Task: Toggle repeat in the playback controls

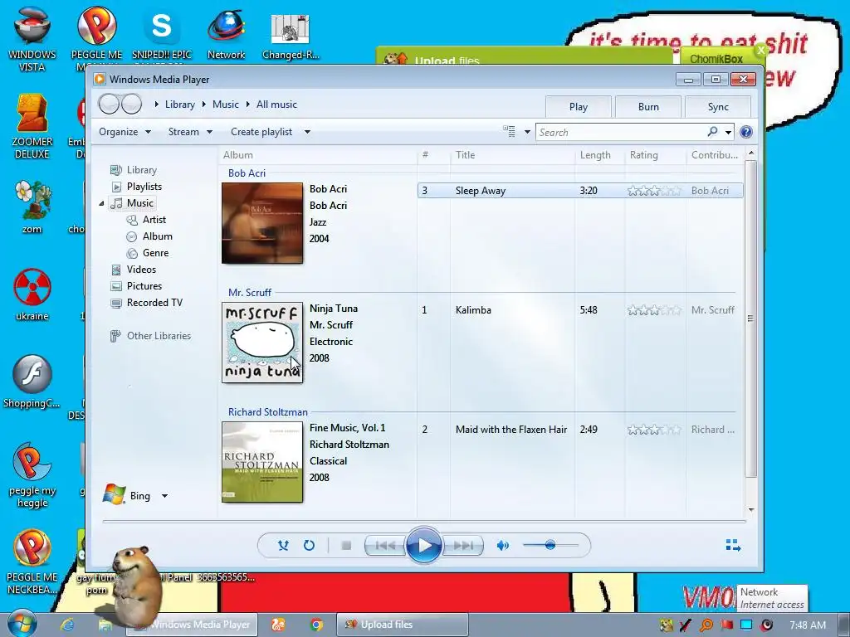Action: (309, 546)
